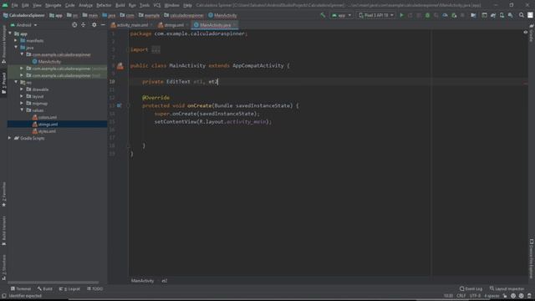
Task: Click the UTF-8 encoding in status bar
Action: pyautogui.click(x=475, y=296)
